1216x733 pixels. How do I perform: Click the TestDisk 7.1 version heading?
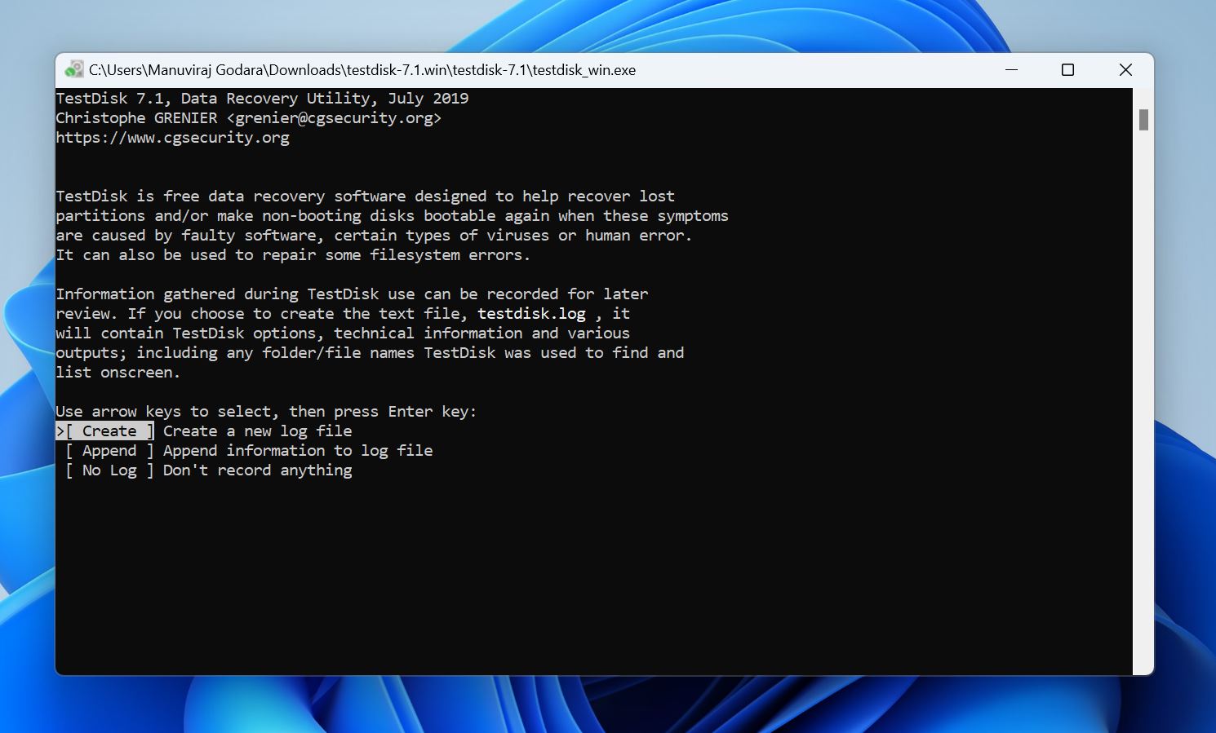pos(261,98)
